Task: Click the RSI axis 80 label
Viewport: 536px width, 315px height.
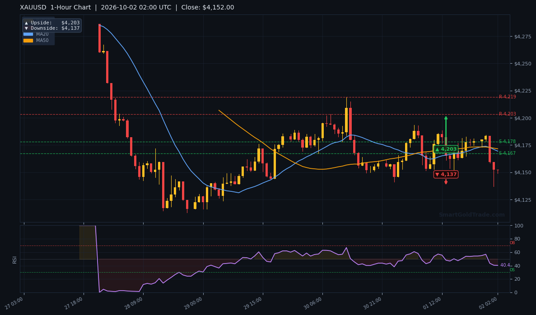Action: (x=517, y=239)
